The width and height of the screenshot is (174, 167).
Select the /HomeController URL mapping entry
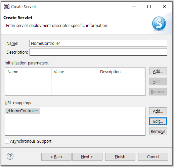click(x=23, y=111)
